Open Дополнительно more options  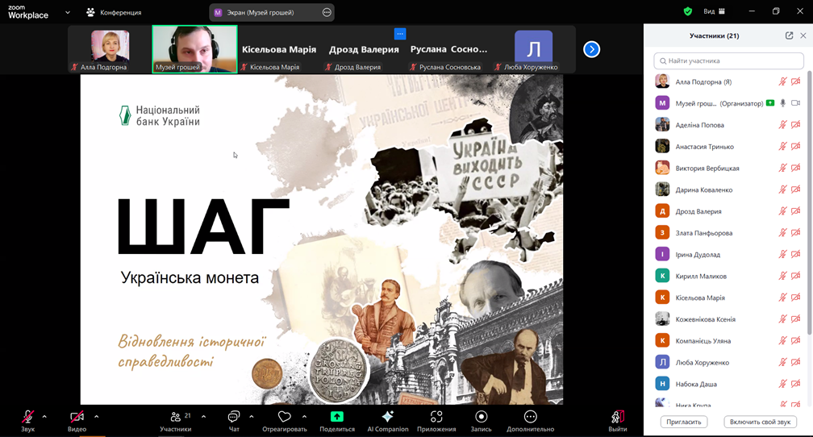click(531, 421)
